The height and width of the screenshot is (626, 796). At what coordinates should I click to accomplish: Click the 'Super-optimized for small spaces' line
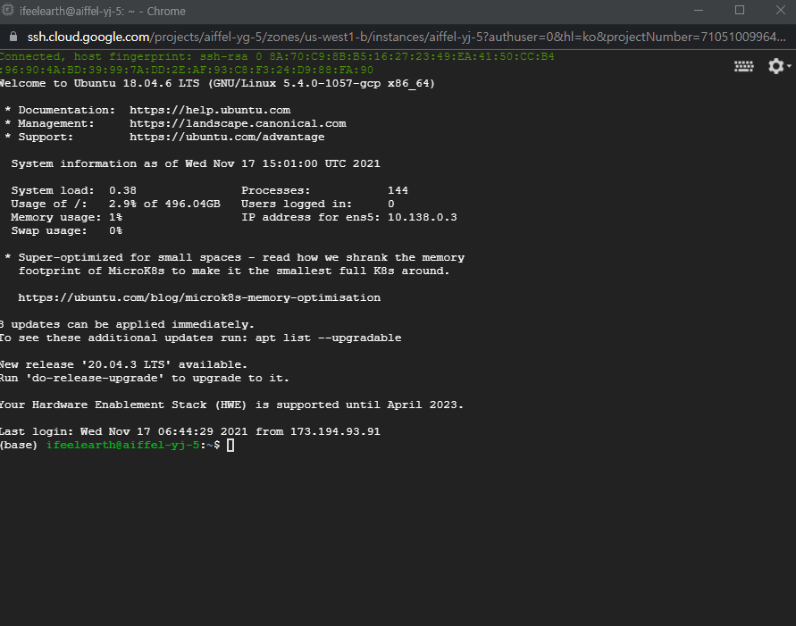241,258
